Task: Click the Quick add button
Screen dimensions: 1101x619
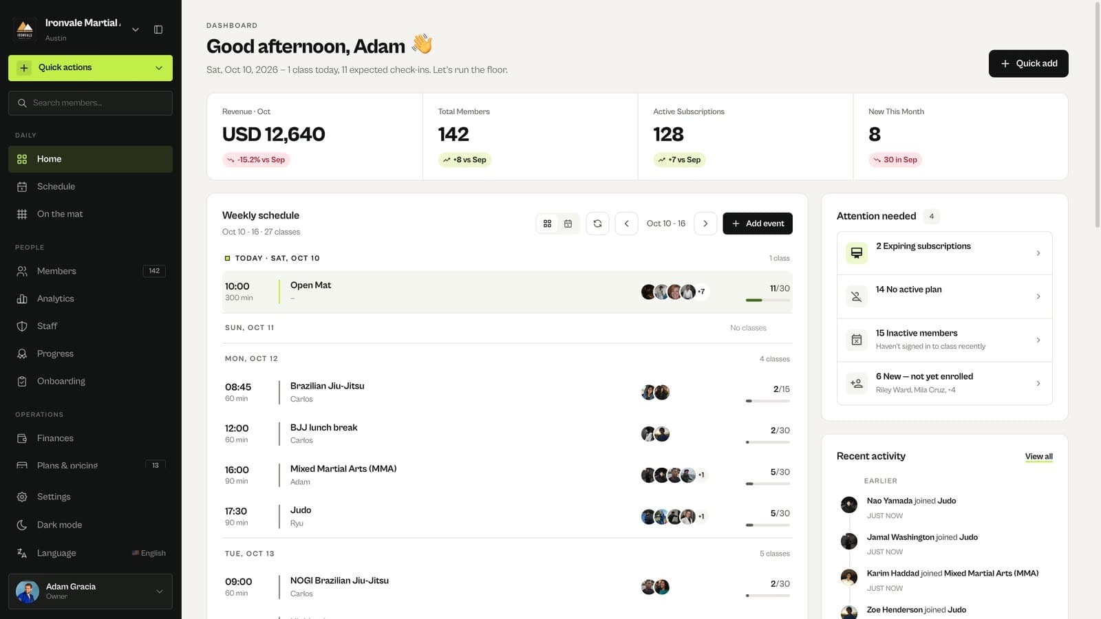Action: pos(1028,63)
